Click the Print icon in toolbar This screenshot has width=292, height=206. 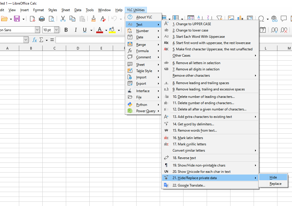pyautogui.click(x=42, y=19)
